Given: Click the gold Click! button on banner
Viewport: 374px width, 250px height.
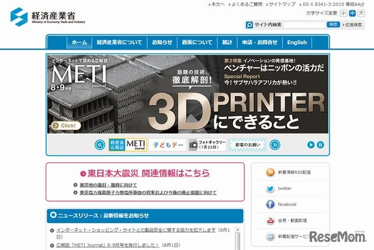Looking at the screenshot, I should (x=66, y=126).
